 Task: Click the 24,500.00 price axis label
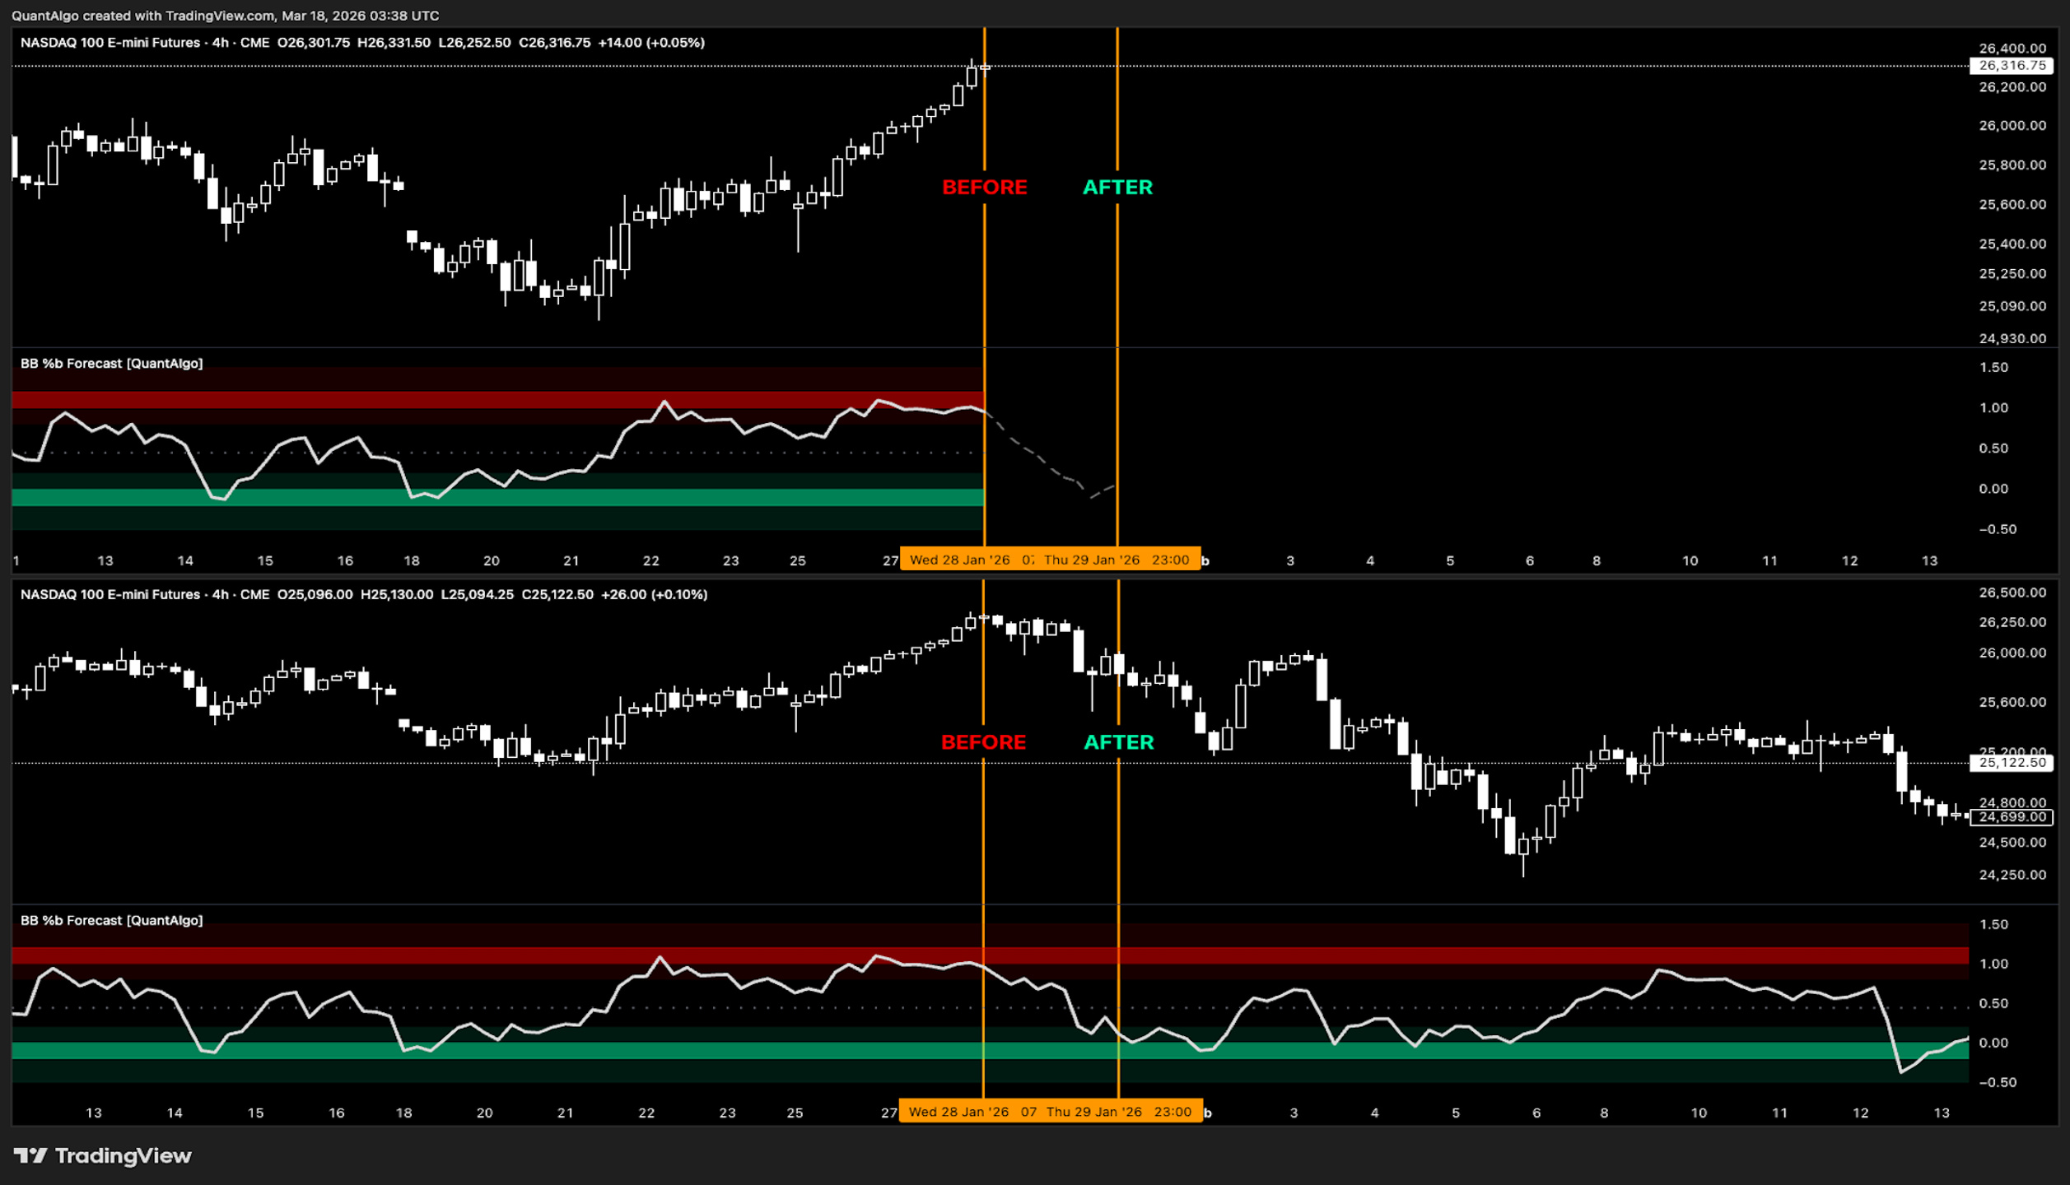click(2012, 843)
